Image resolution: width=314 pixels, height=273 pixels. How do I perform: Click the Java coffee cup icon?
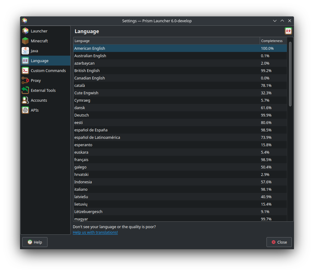coord(25,51)
